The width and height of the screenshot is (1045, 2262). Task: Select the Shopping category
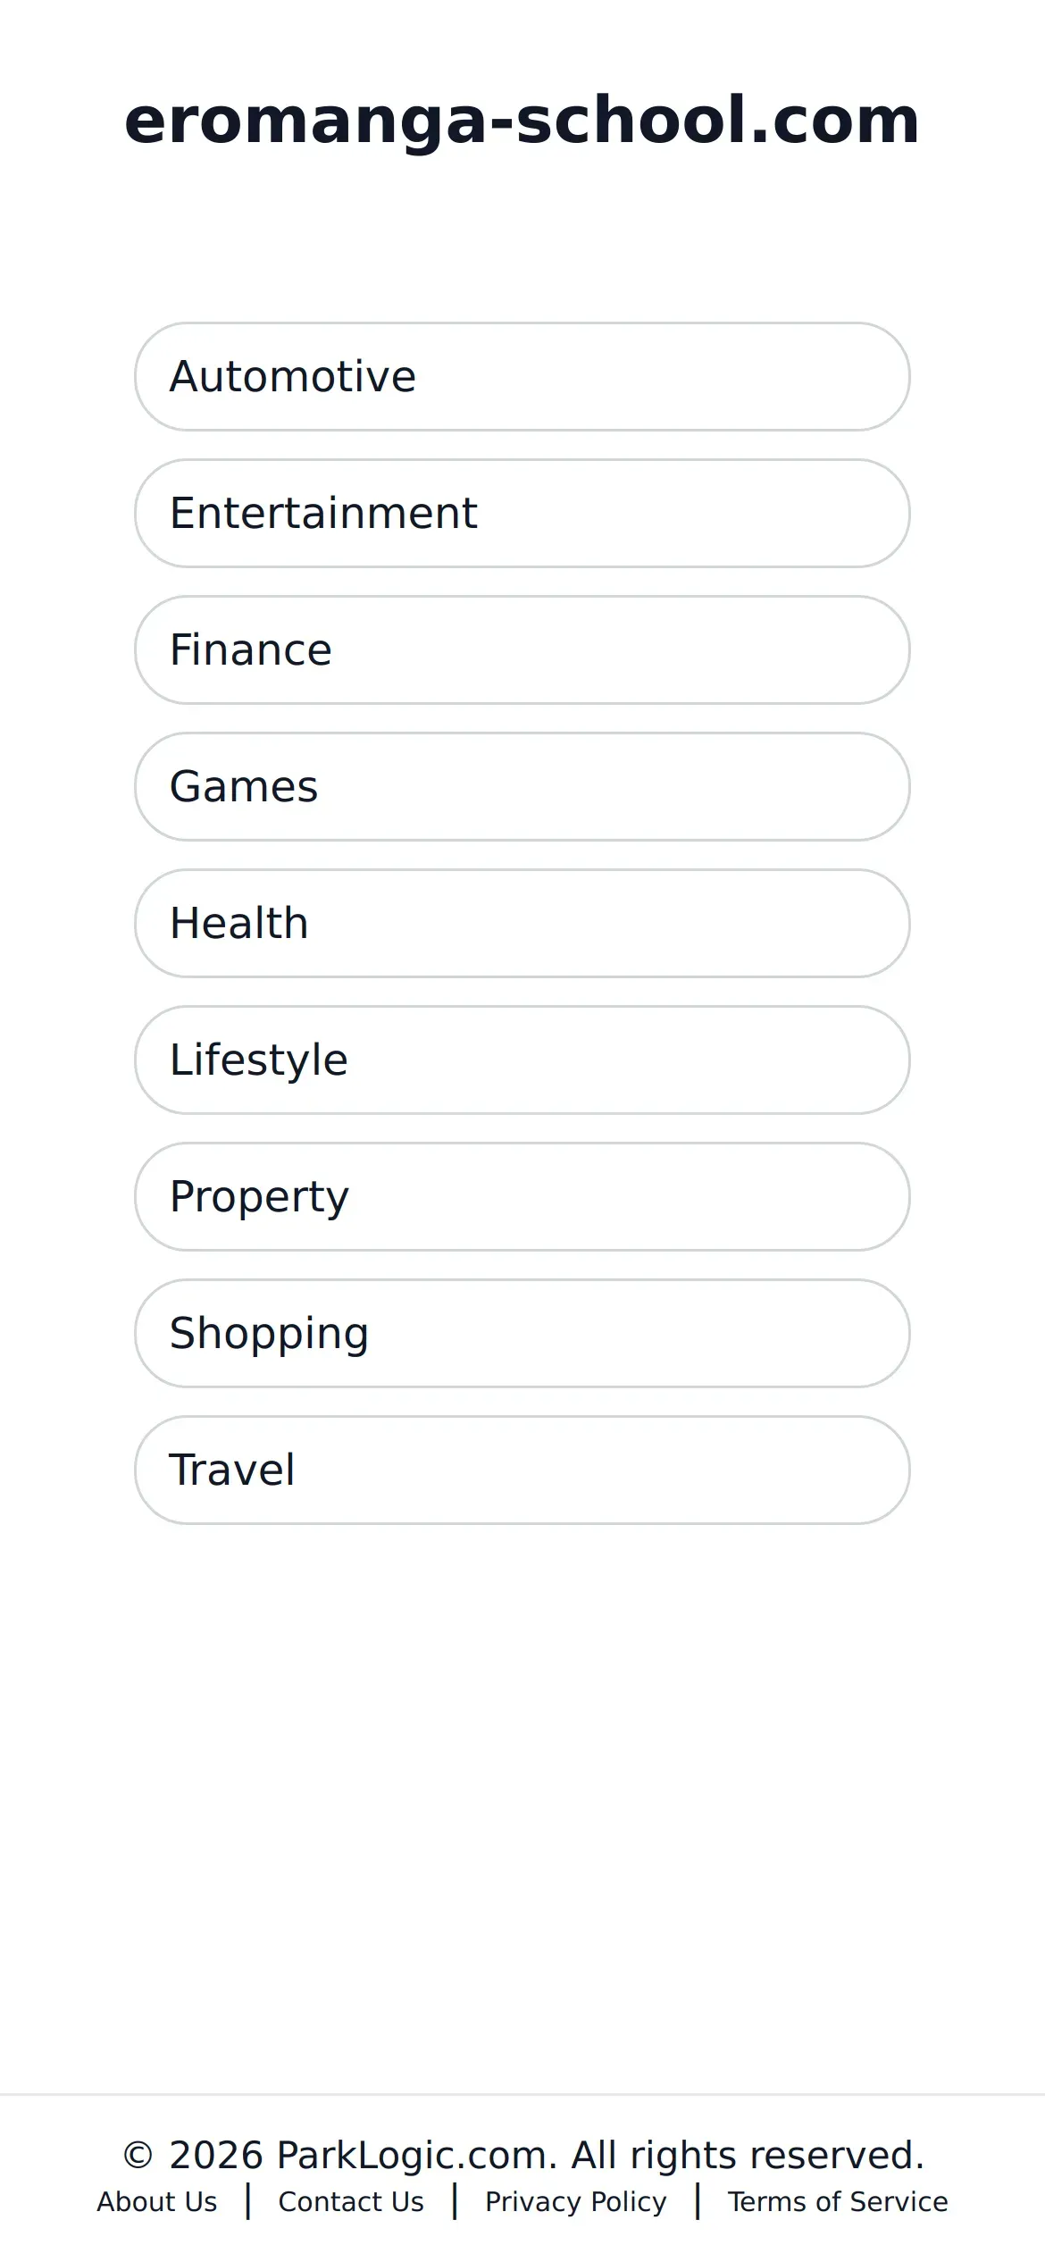[522, 1333]
